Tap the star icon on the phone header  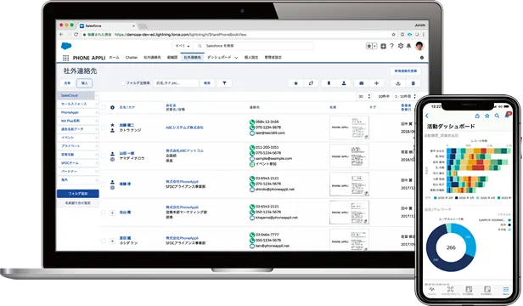(x=487, y=116)
